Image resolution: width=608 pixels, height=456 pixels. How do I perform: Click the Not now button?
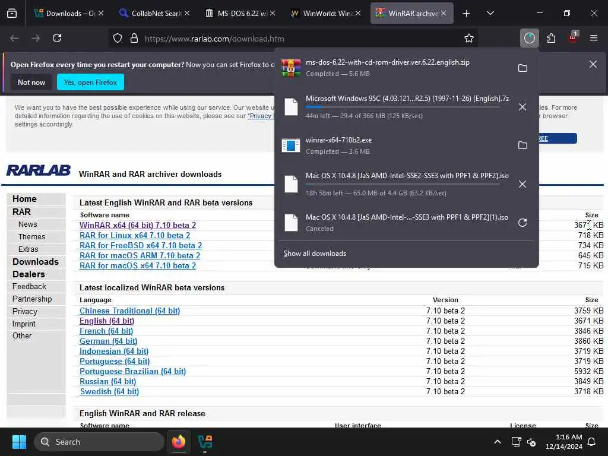31,82
